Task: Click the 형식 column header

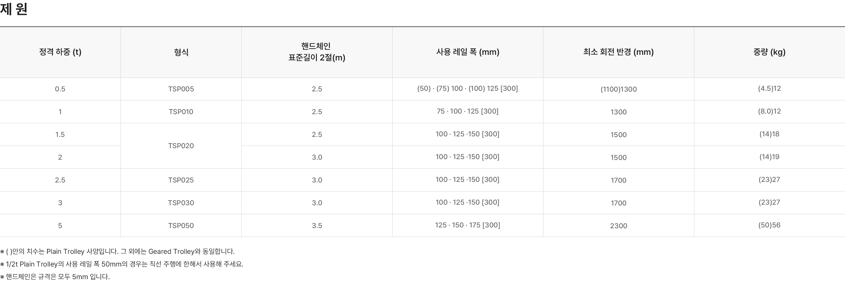Action: click(x=181, y=52)
